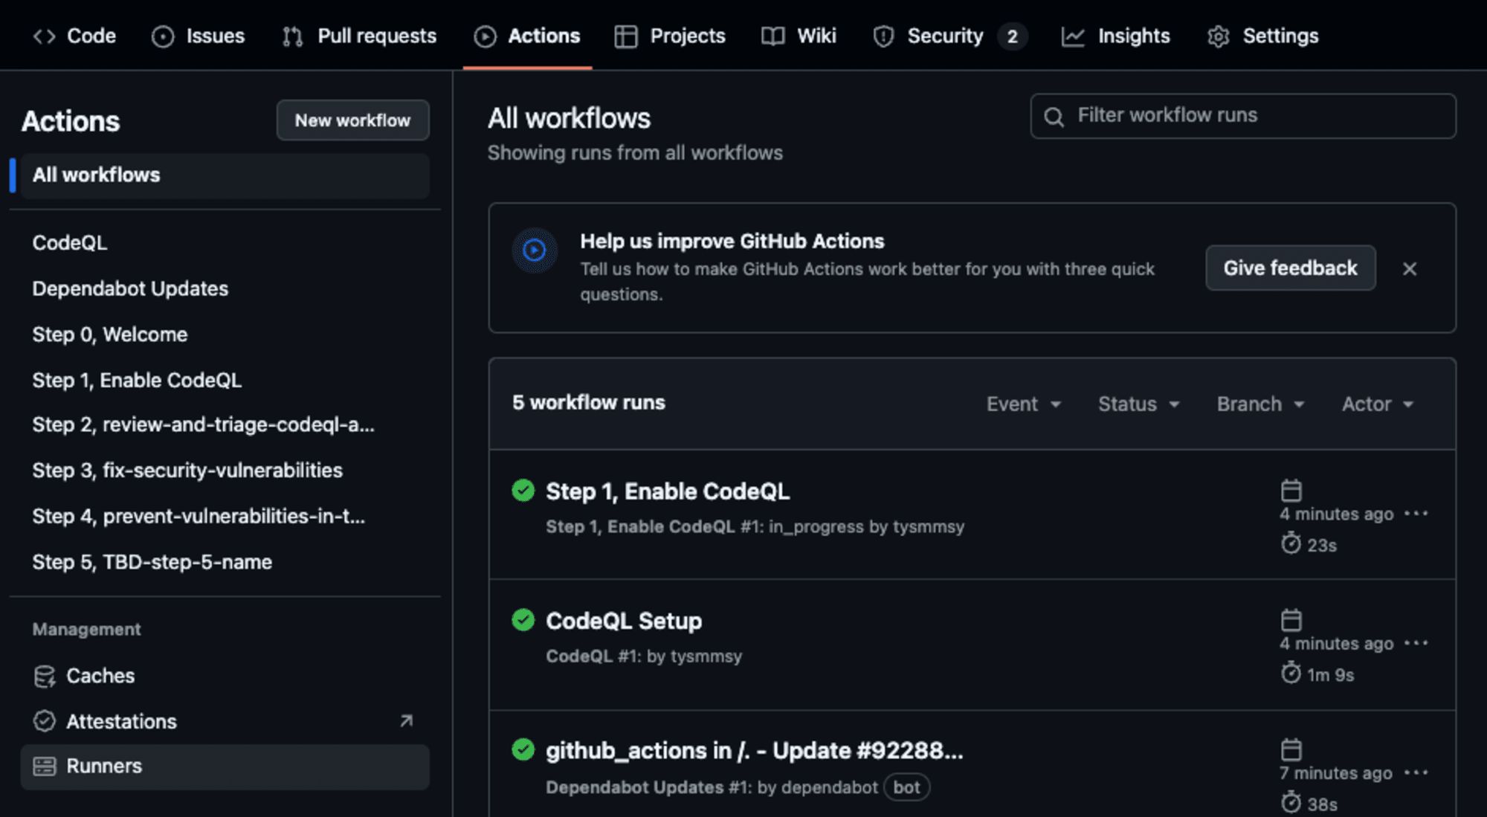
Task: Click the Insights graph icon
Action: pos(1073,36)
